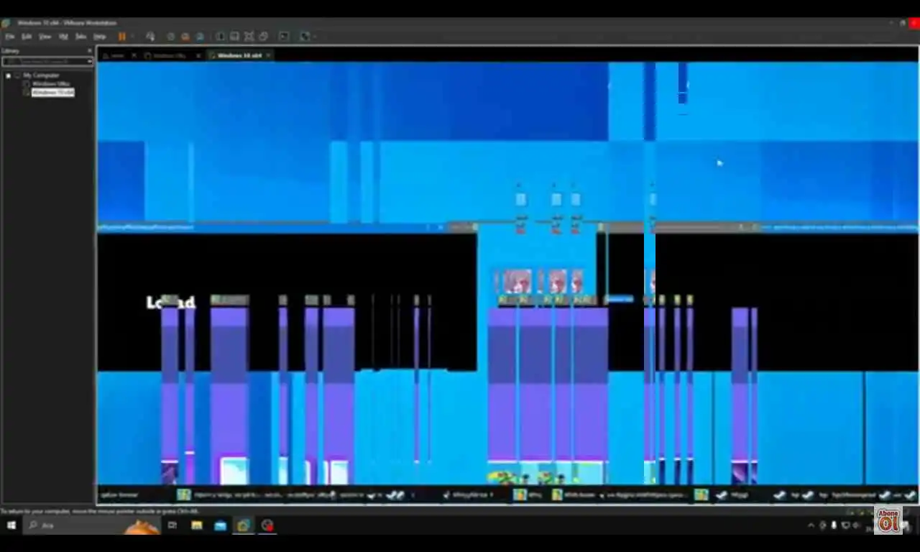The width and height of the screenshot is (920, 552).
Task: Close the Home tab
Action: [134, 55]
